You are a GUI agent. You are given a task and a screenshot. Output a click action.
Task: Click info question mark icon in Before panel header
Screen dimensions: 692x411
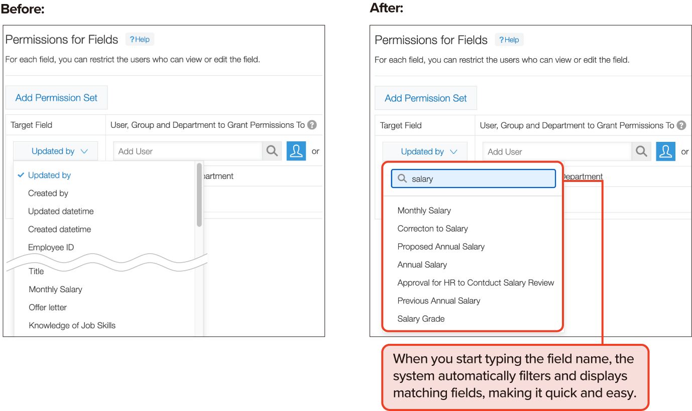(312, 125)
